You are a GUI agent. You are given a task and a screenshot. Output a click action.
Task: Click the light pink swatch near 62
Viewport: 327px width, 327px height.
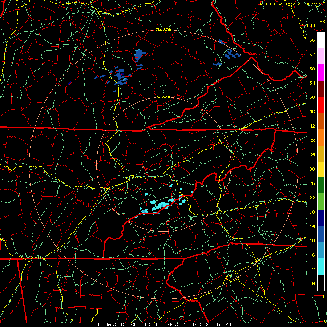click(321, 56)
